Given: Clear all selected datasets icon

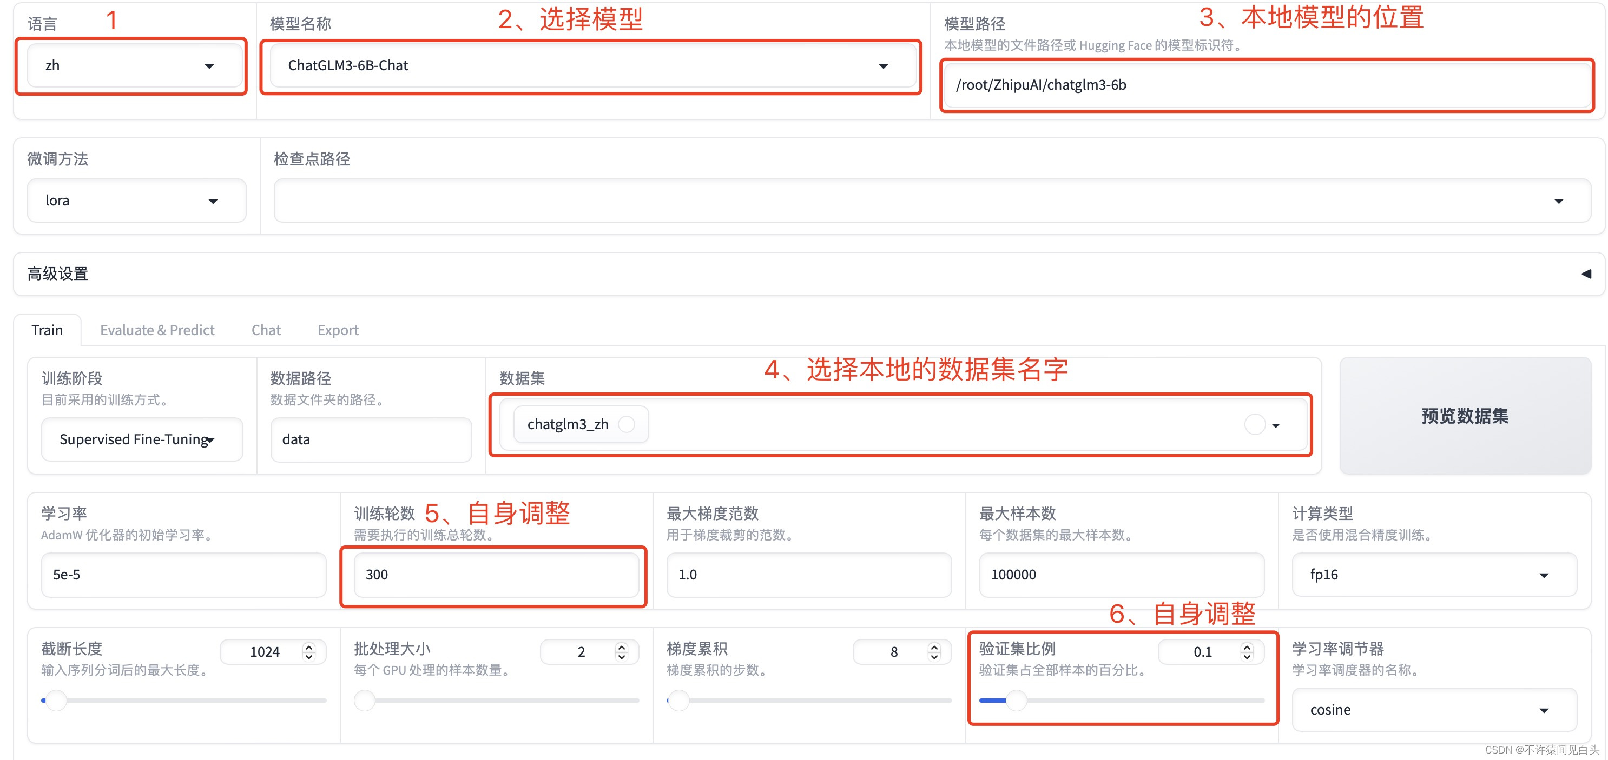Looking at the screenshot, I should coord(1254,424).
